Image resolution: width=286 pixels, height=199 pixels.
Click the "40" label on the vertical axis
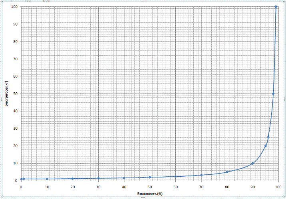[16, 111]
